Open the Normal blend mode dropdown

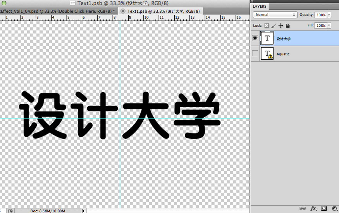(275, 15)
